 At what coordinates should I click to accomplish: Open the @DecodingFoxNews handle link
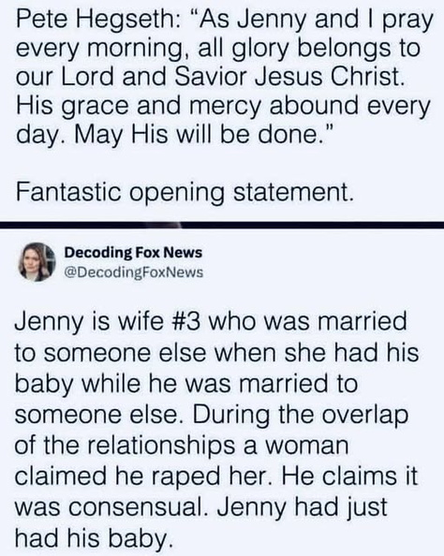click(134, 272)
